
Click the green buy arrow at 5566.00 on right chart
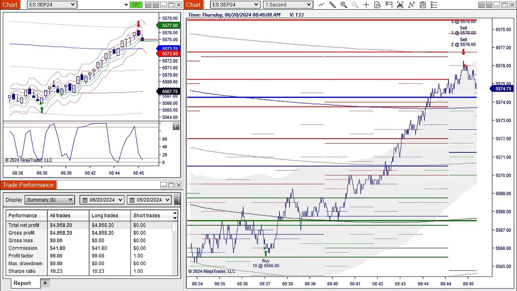point(265,253)
